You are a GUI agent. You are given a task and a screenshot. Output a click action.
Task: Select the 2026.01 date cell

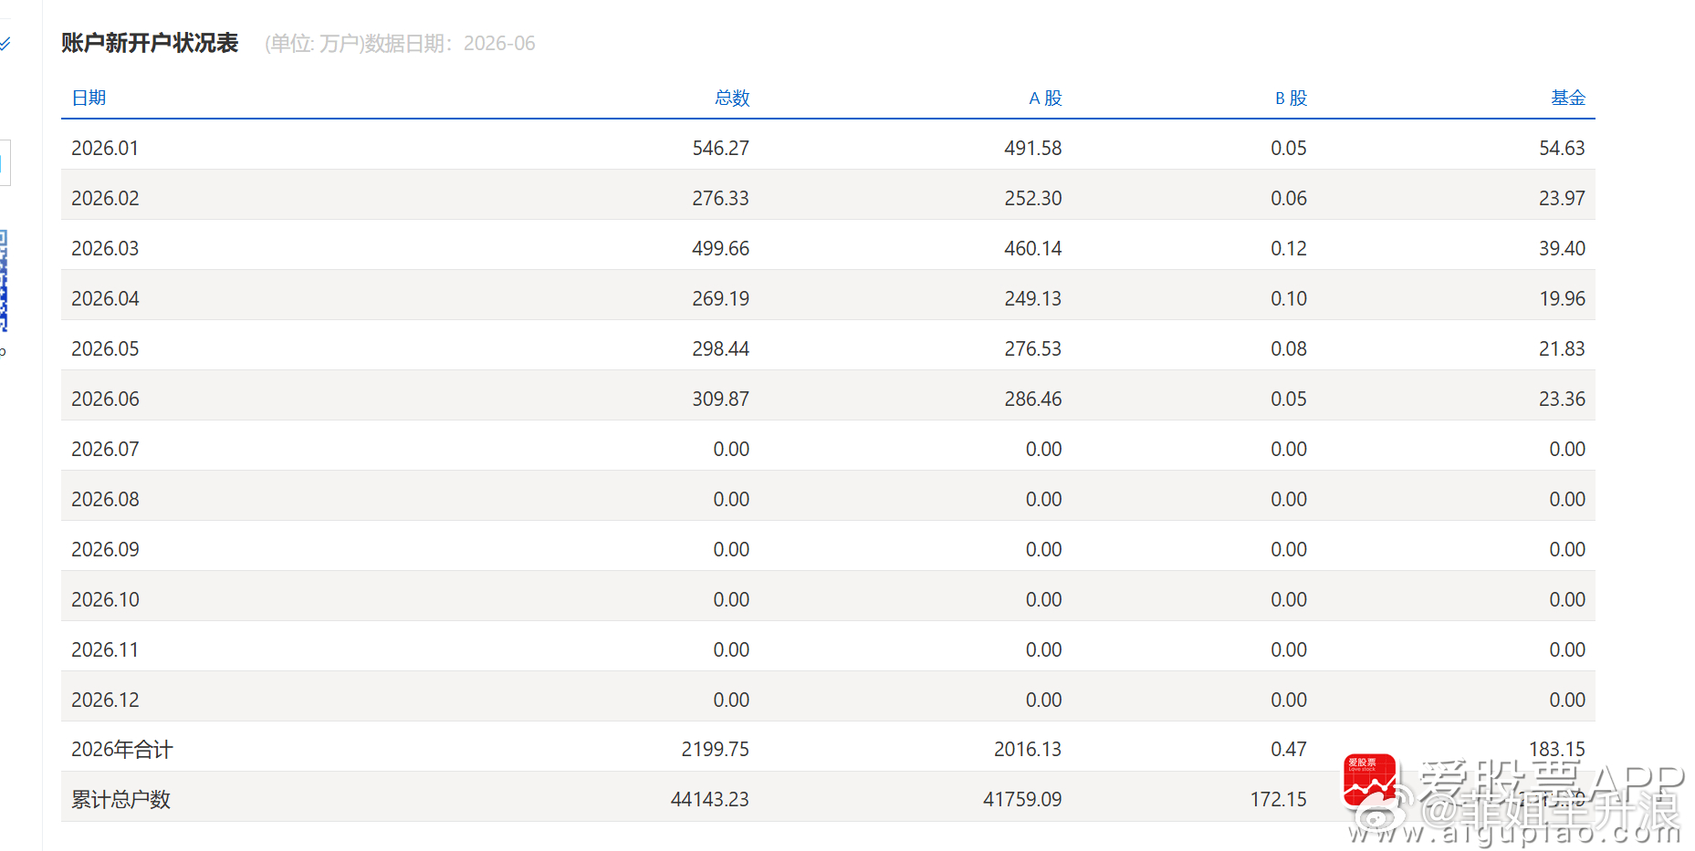pos(105,148)
